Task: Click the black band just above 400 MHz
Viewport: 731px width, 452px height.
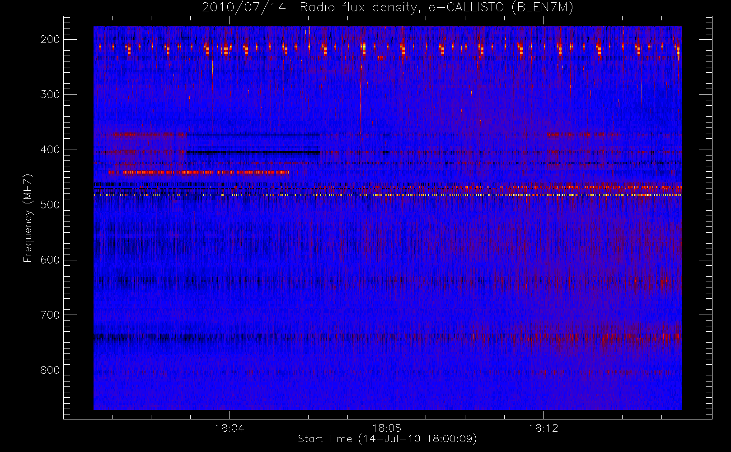Action: [253, 152]
